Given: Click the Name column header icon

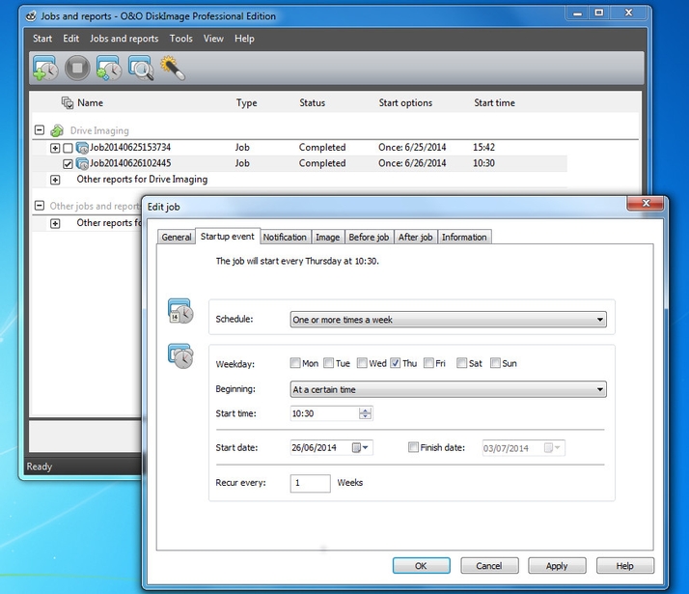Looking at the screenshot, I should pos(68,103).
